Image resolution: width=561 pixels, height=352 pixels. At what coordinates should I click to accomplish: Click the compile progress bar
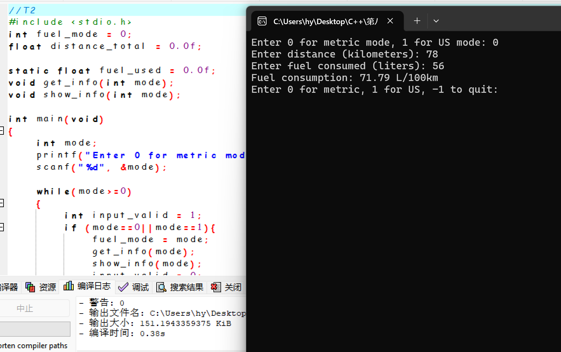35,329
